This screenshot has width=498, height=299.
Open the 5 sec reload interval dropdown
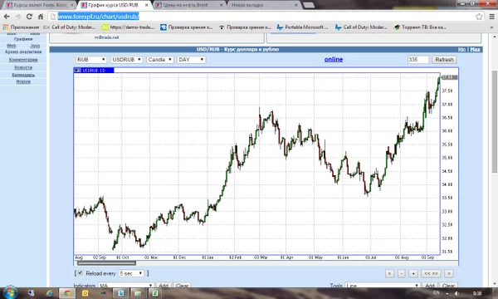pos(131,273)
